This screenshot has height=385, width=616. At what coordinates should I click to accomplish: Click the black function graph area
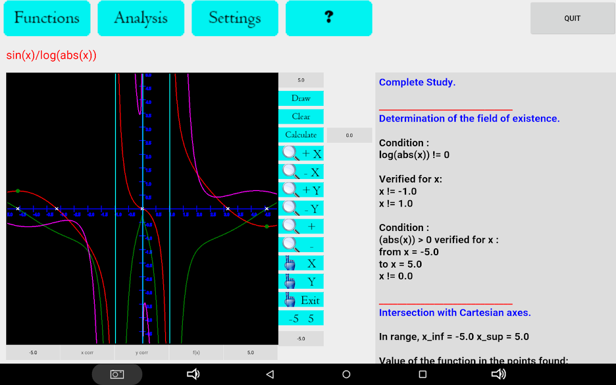point(142,208)
